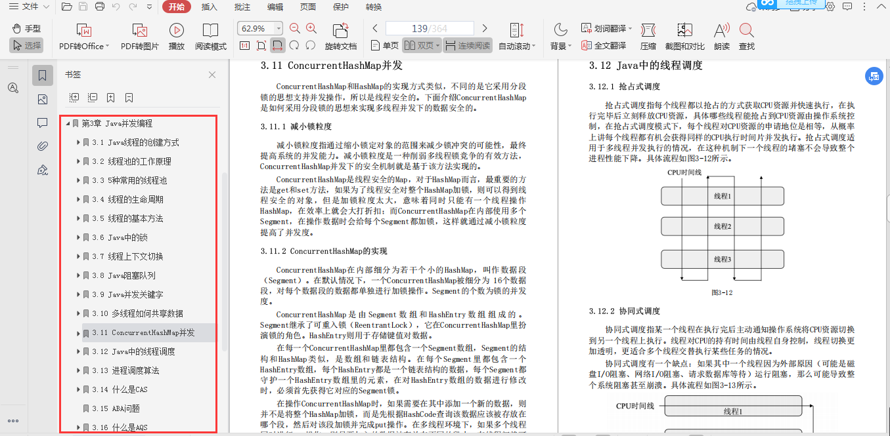Open settings gear in title bar
Image resolution: width=890 pixels, height=436 pixels.
tap(830, 7)
